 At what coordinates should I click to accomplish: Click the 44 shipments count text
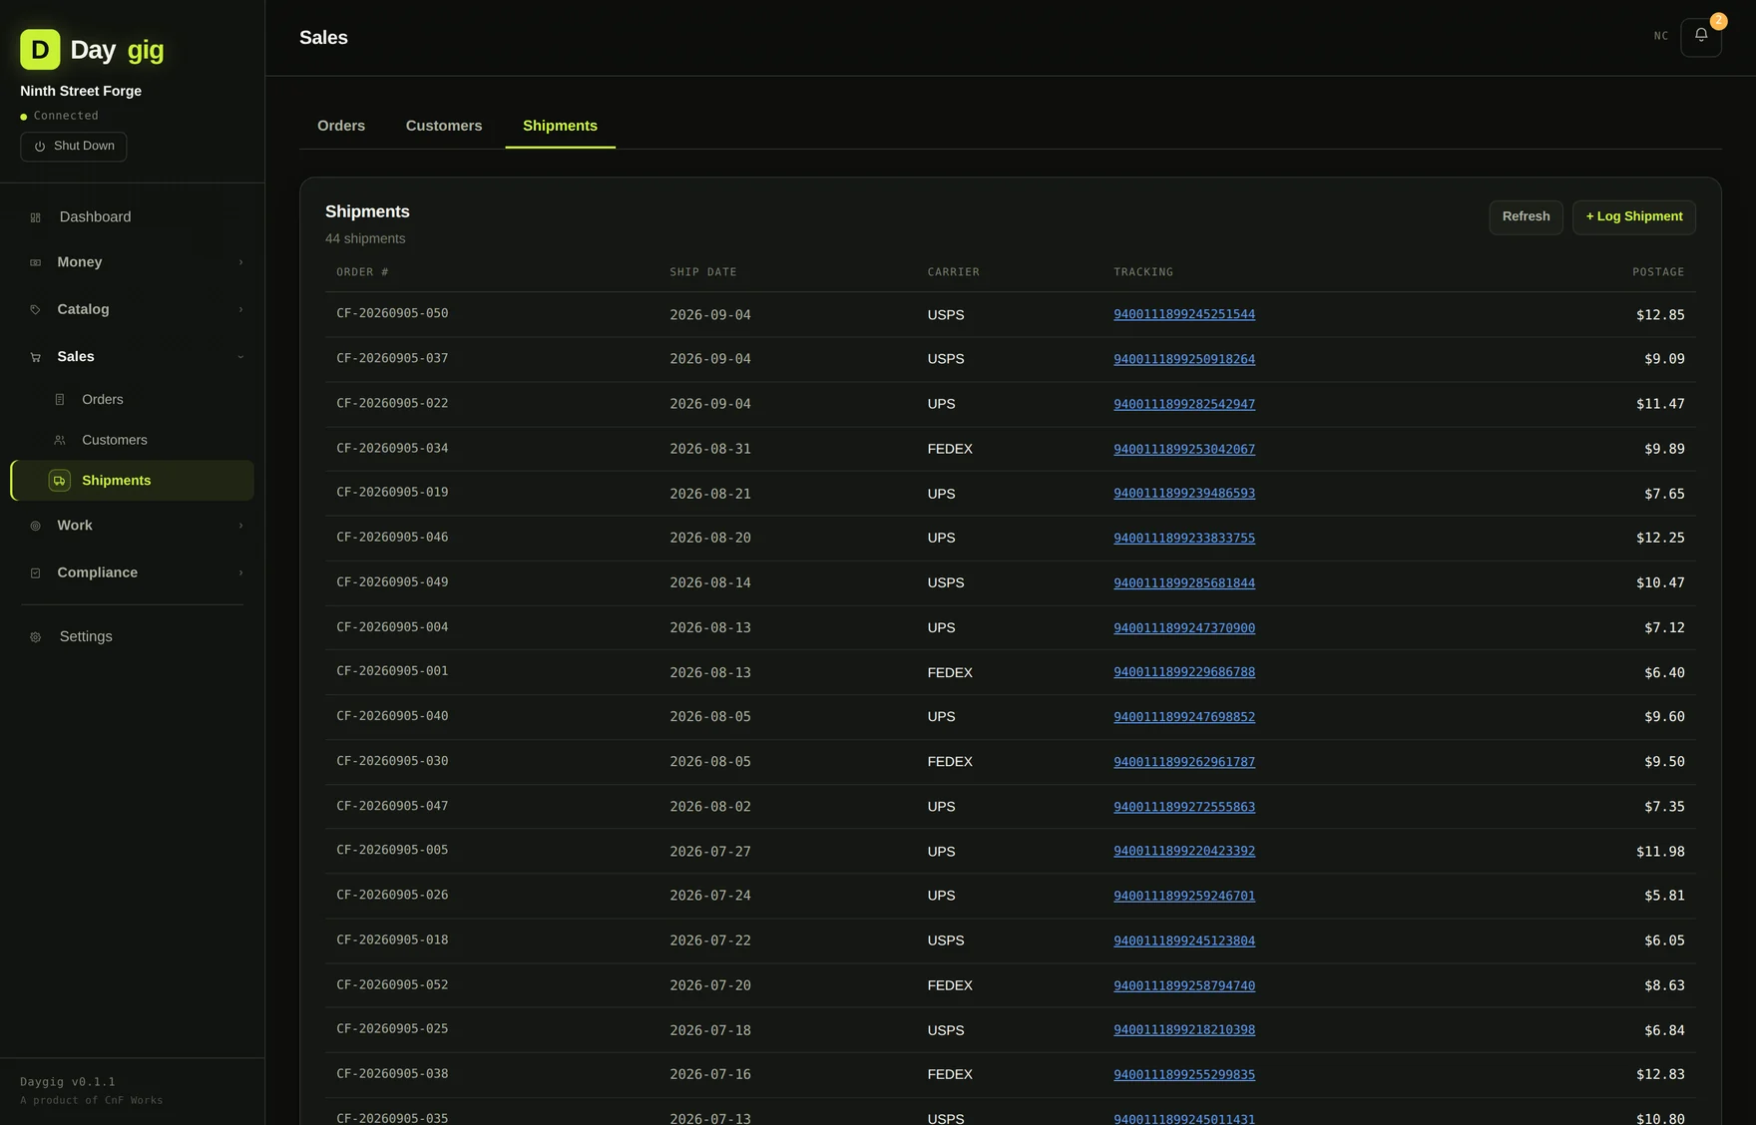365,238
